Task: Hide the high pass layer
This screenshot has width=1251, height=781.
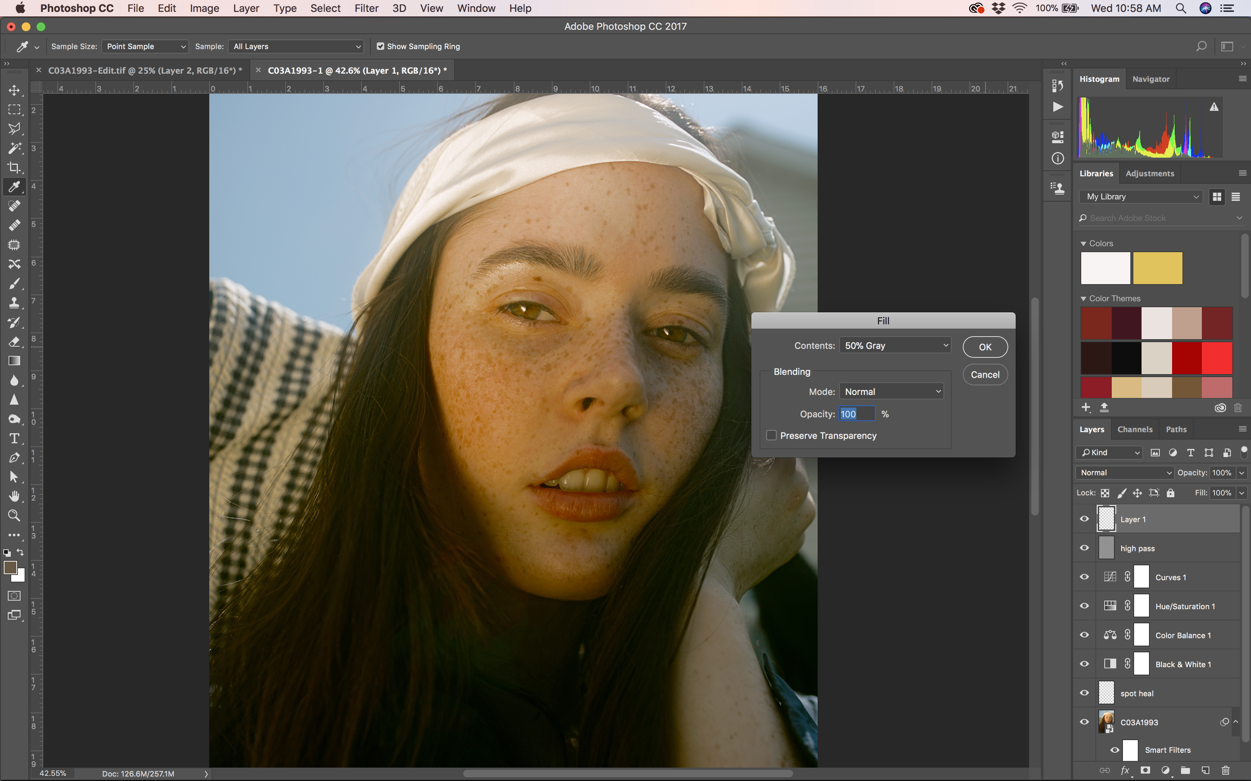Action: click(1085, 548)
